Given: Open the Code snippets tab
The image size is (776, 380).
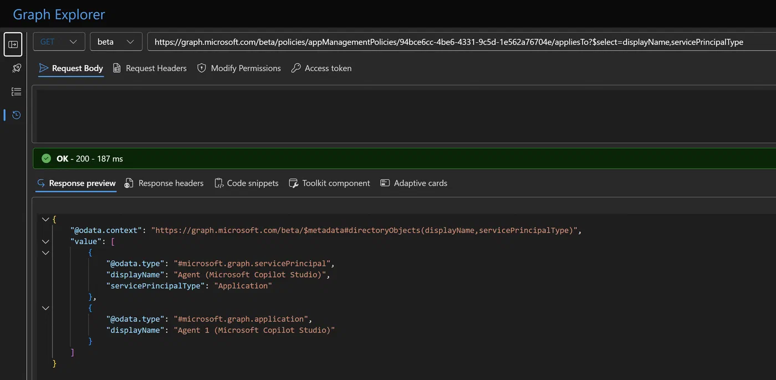Looking at the screenshot, I should pos(247,183).
